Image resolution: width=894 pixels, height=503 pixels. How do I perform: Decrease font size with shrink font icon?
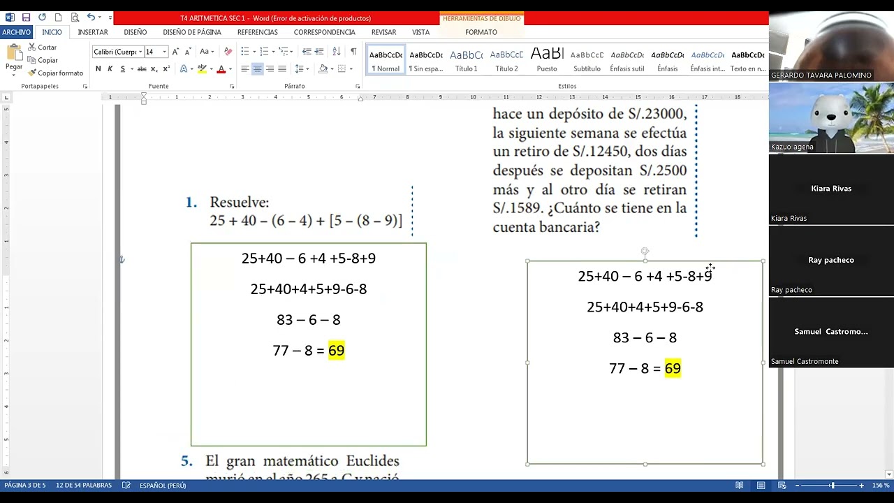point(187,52)
